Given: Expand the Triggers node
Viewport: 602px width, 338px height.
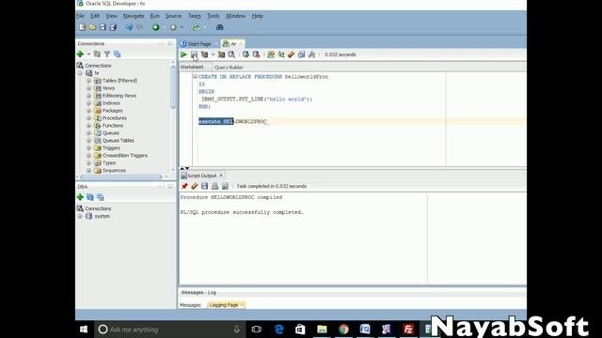Looking at the screenshot, I should [x=88, y=148].
